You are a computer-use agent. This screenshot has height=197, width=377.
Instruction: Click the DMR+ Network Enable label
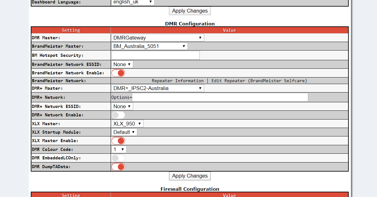(57, 115)
